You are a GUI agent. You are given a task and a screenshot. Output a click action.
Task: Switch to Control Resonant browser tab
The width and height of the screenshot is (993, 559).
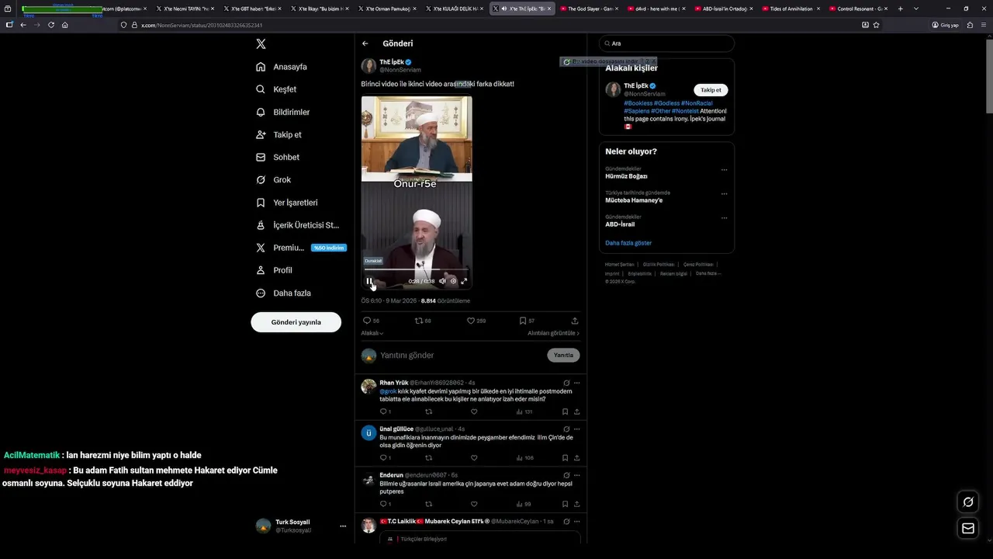pos(858,9)
